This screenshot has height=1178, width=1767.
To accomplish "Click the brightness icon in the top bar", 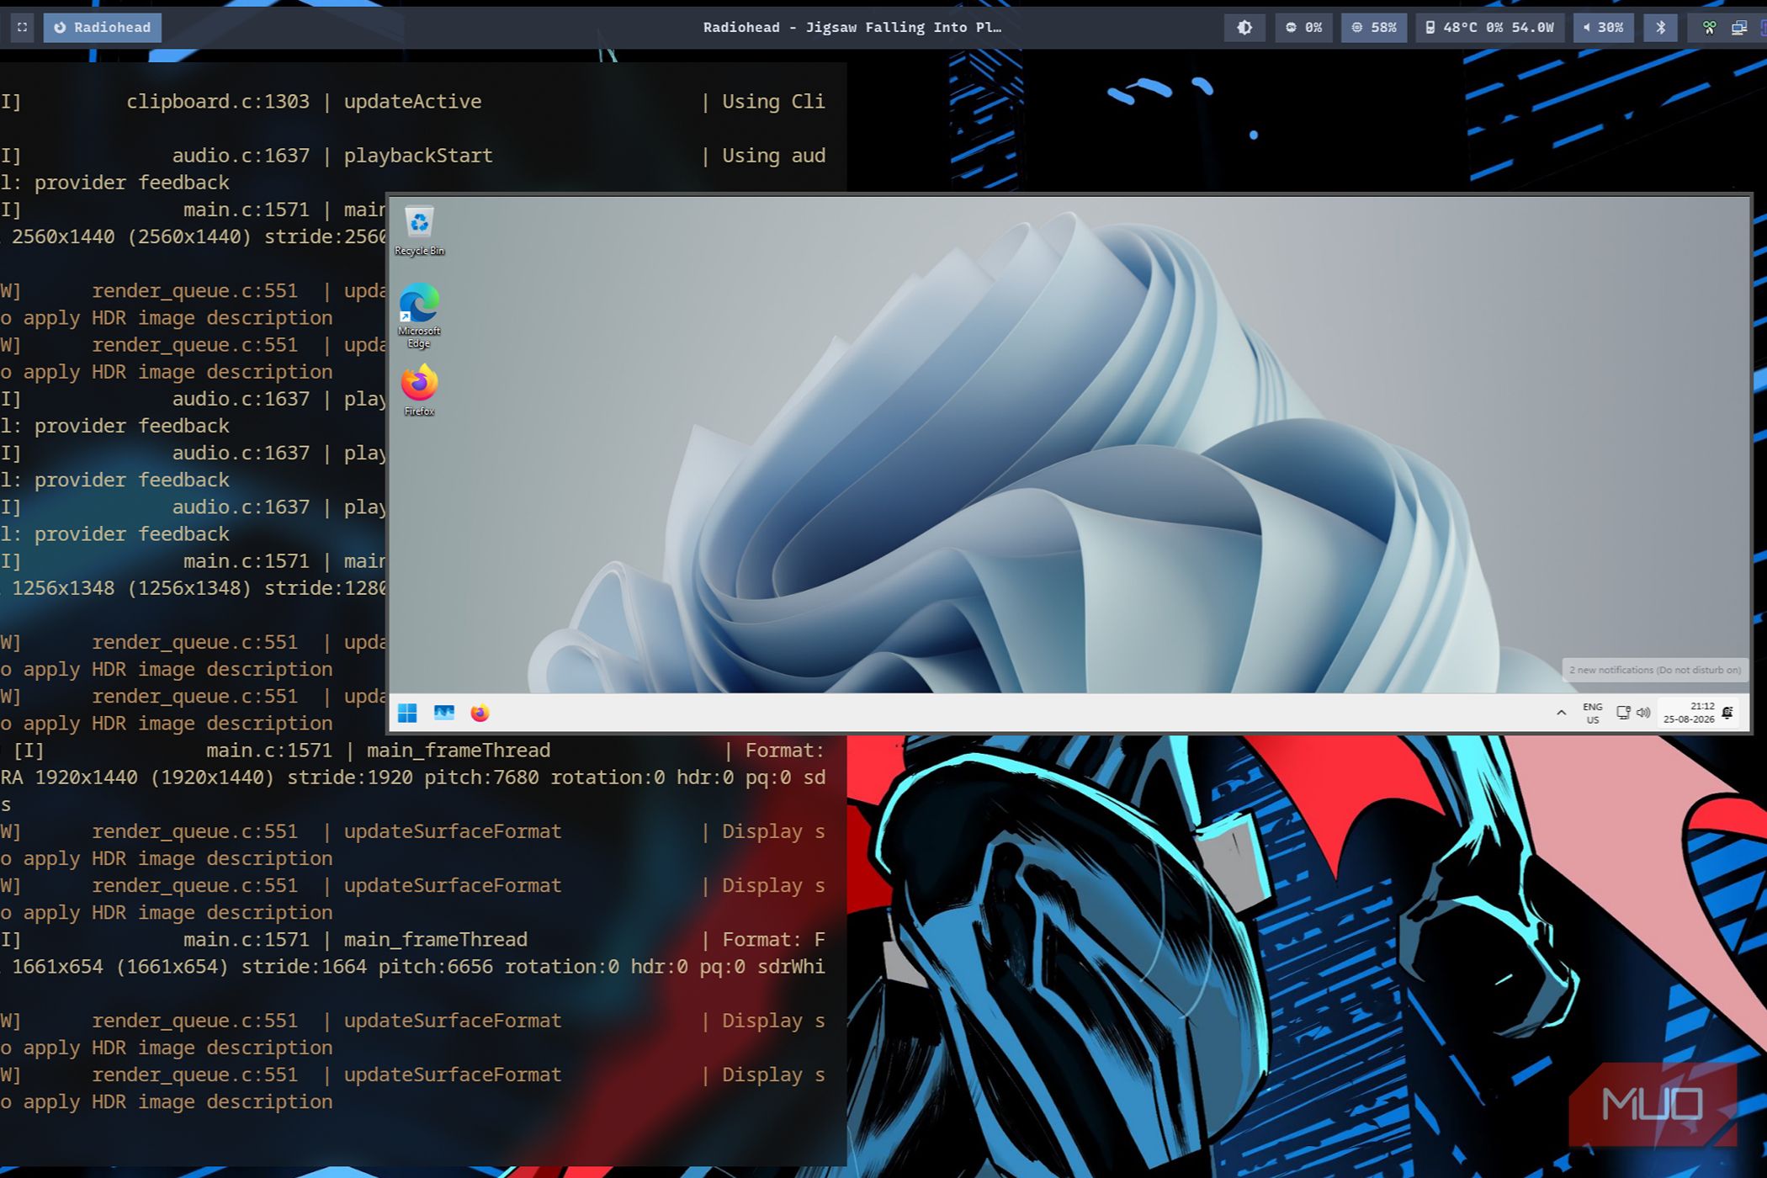I will [1244, 27].
